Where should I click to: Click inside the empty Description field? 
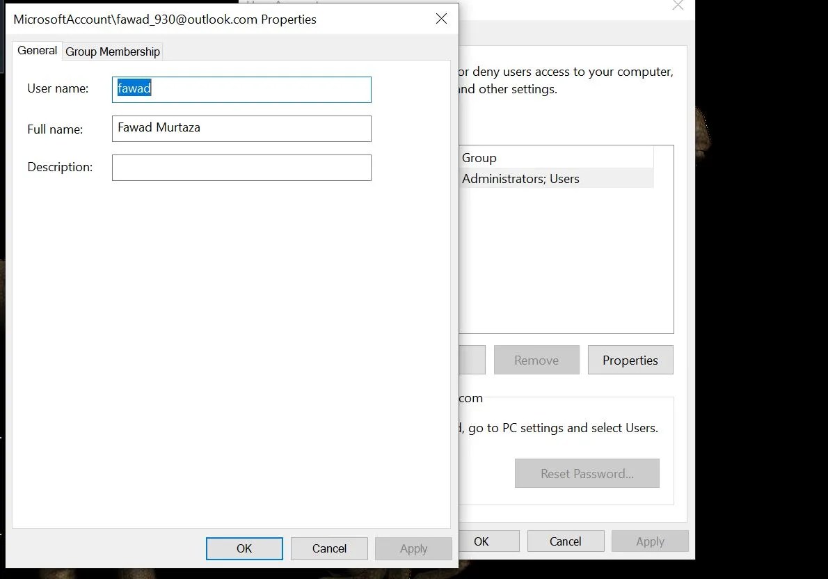tap(241, 167)
